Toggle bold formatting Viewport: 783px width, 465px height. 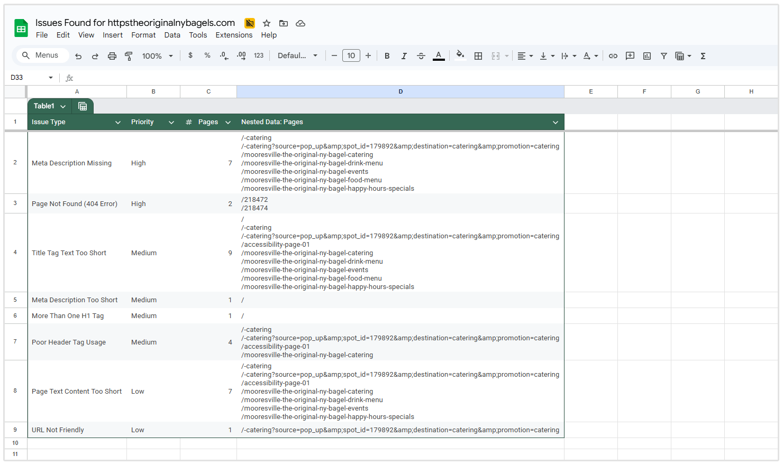point(387,55)
